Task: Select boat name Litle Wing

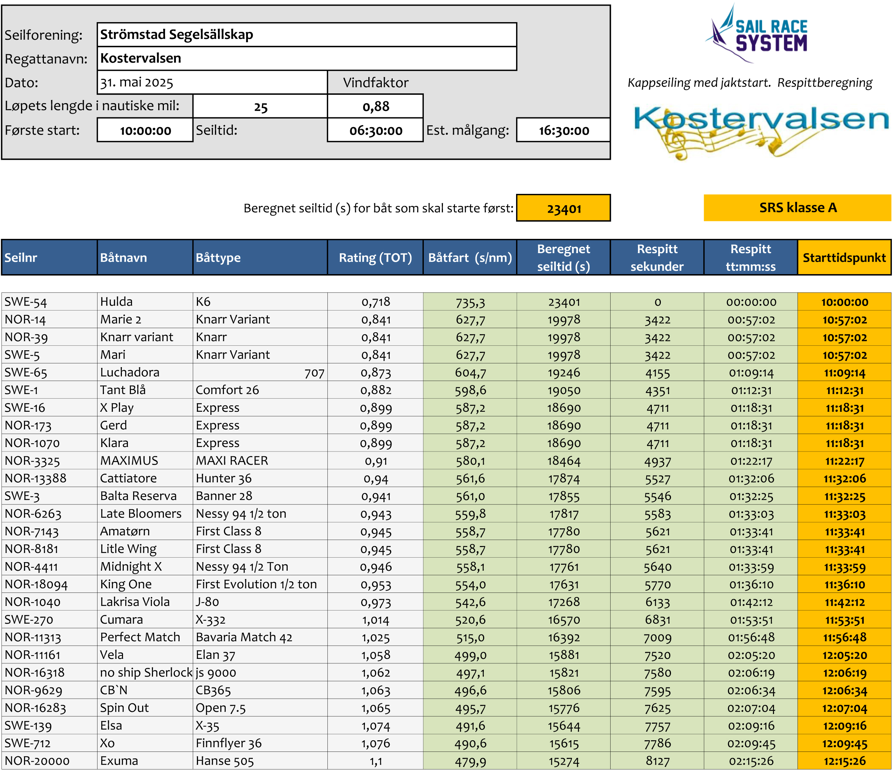Action: 145,549
